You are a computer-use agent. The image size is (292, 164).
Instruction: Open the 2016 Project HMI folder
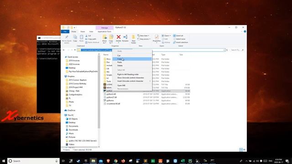click(x=76, y=87)
